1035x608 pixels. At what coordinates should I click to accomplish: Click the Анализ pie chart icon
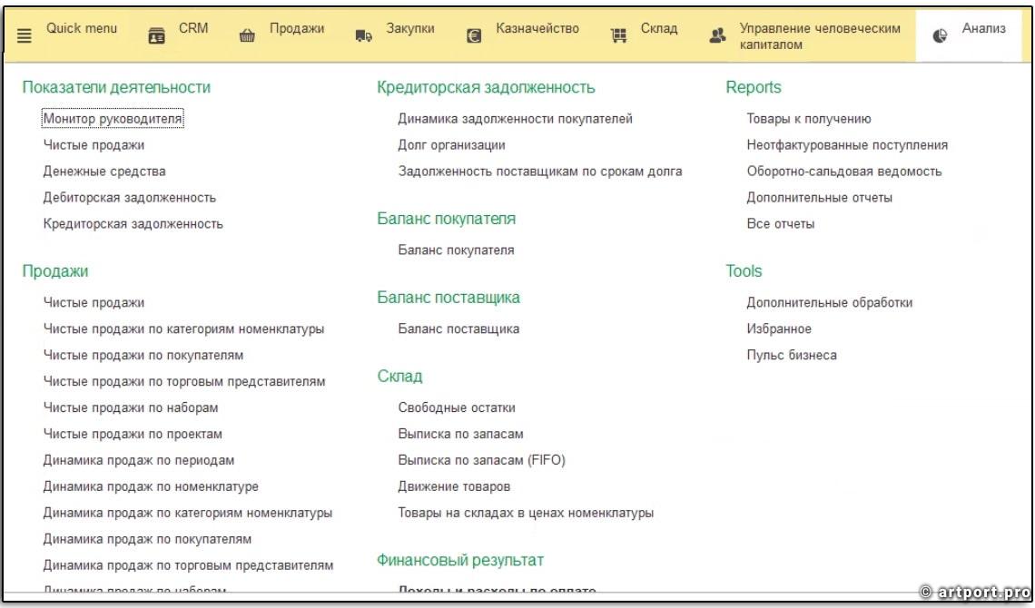pyautogui.click(x=940, y=35)
